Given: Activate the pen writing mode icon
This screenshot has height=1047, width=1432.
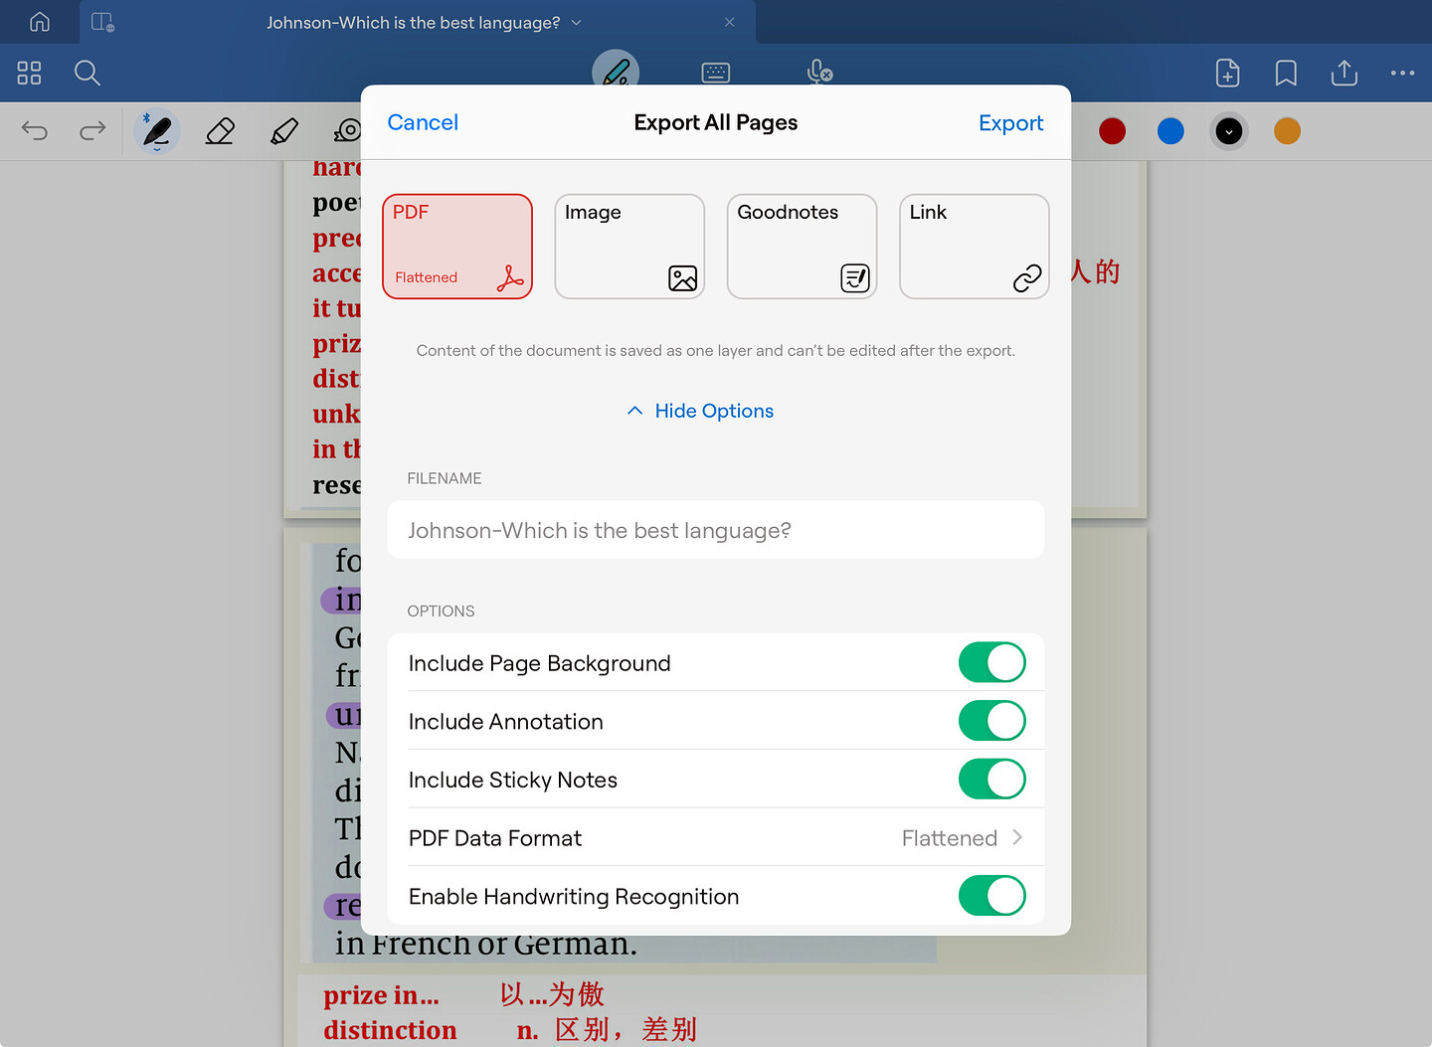Looking at the screenshot, I should click(616, 72).
